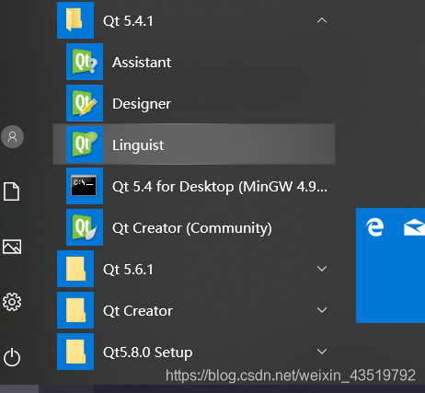The image size is (425, 393).
Task: Open the MinGW command prompt icon
Action: 85,186
